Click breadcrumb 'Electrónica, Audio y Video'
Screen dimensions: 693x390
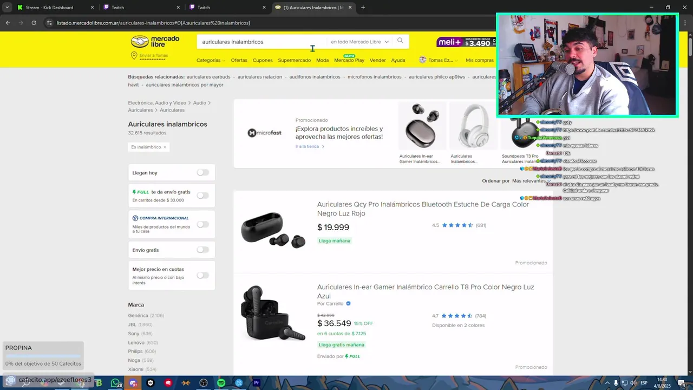click(x=157, y=103)
